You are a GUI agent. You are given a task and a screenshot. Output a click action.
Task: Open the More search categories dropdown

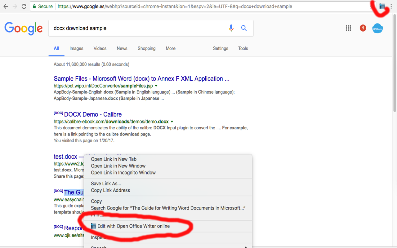pyautogui.click(x=170, y=48)
